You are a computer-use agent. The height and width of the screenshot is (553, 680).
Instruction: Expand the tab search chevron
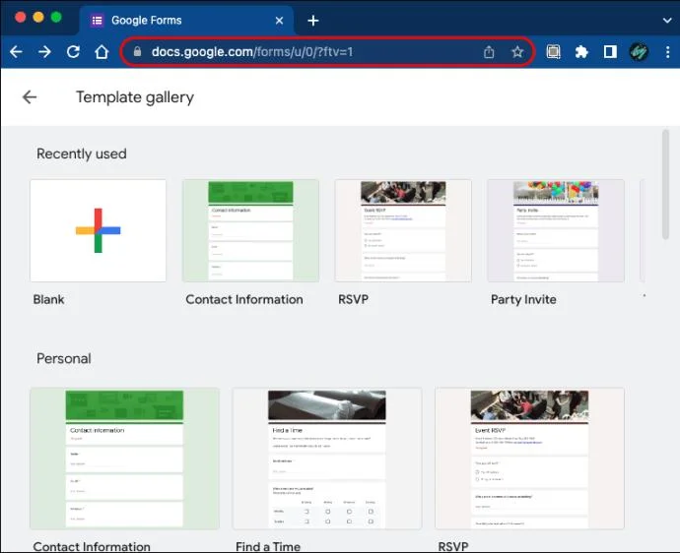pos(667,21)
